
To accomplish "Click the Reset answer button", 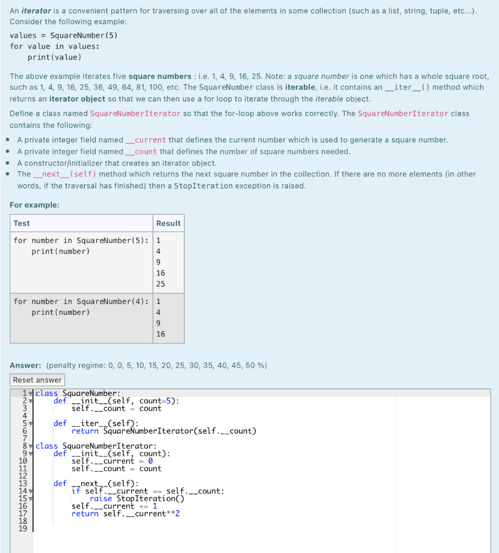I will point(37,380).
